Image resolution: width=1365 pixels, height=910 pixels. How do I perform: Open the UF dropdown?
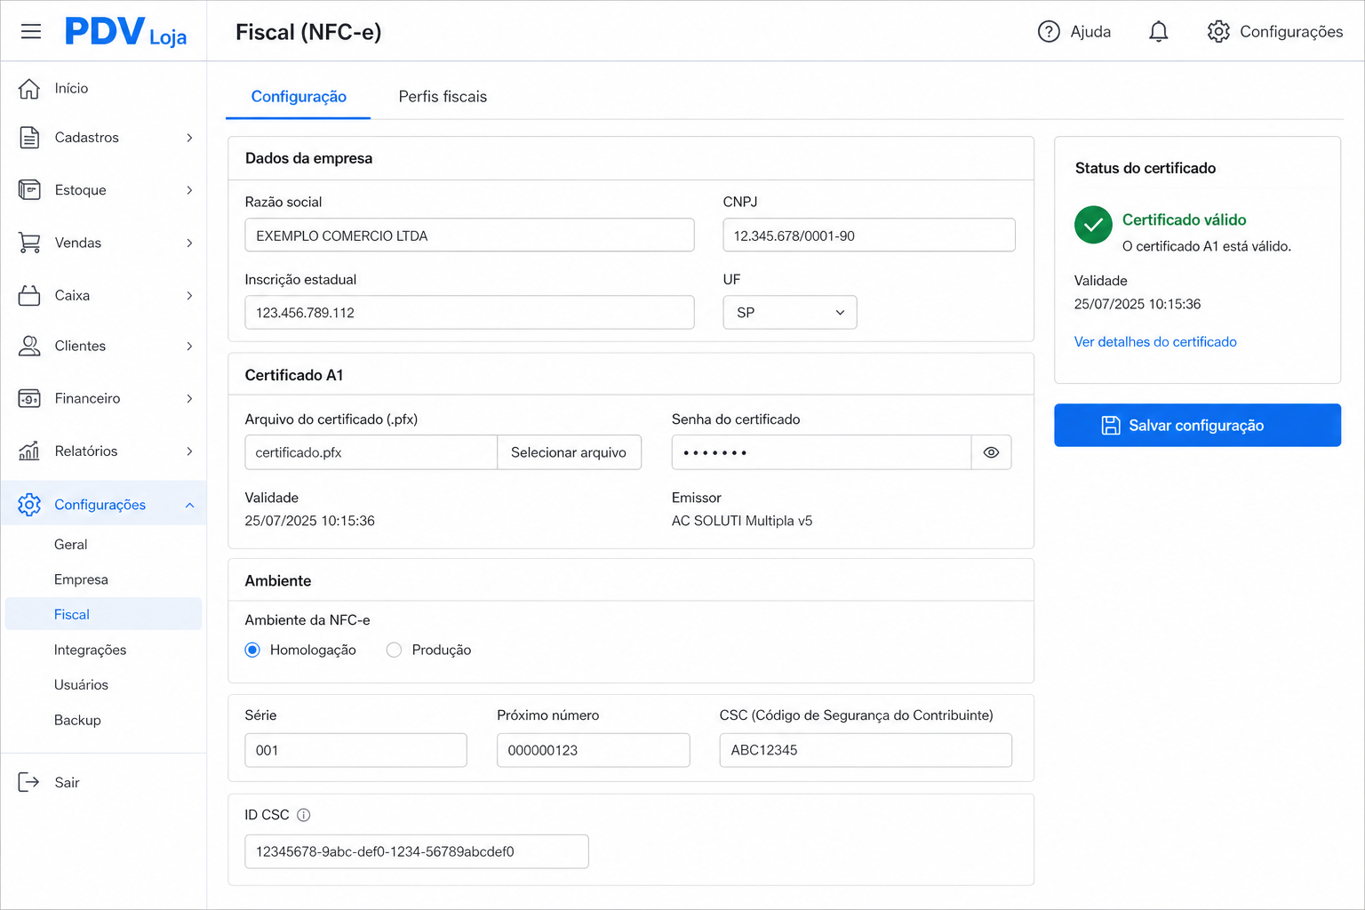click(x=790, y=313)
